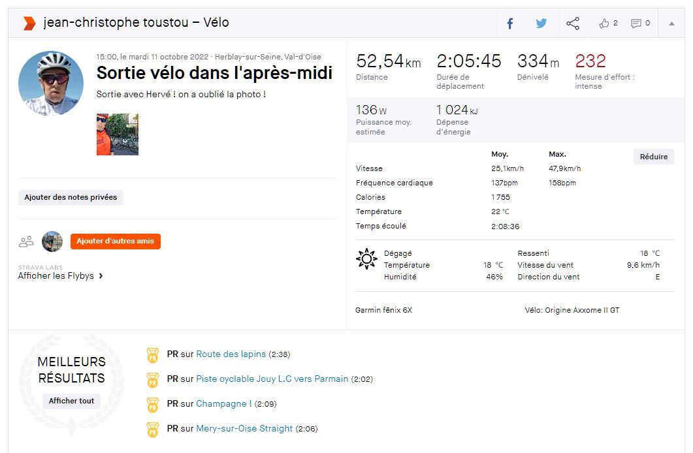Share activity on Twitter
693x453 pixels.
click(x=541, y=23)
